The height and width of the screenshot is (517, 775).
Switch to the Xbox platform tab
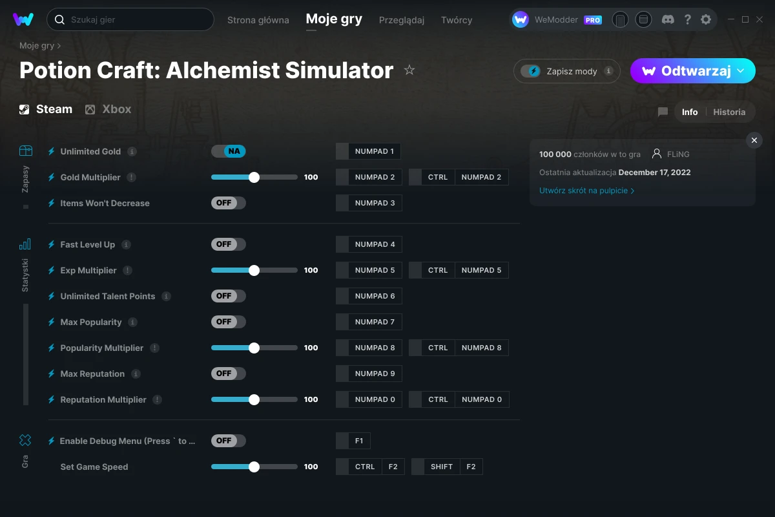(x=108, y=109)
